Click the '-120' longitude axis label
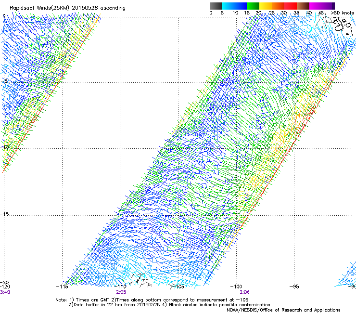Screen dimensions: 356x313 5,287
